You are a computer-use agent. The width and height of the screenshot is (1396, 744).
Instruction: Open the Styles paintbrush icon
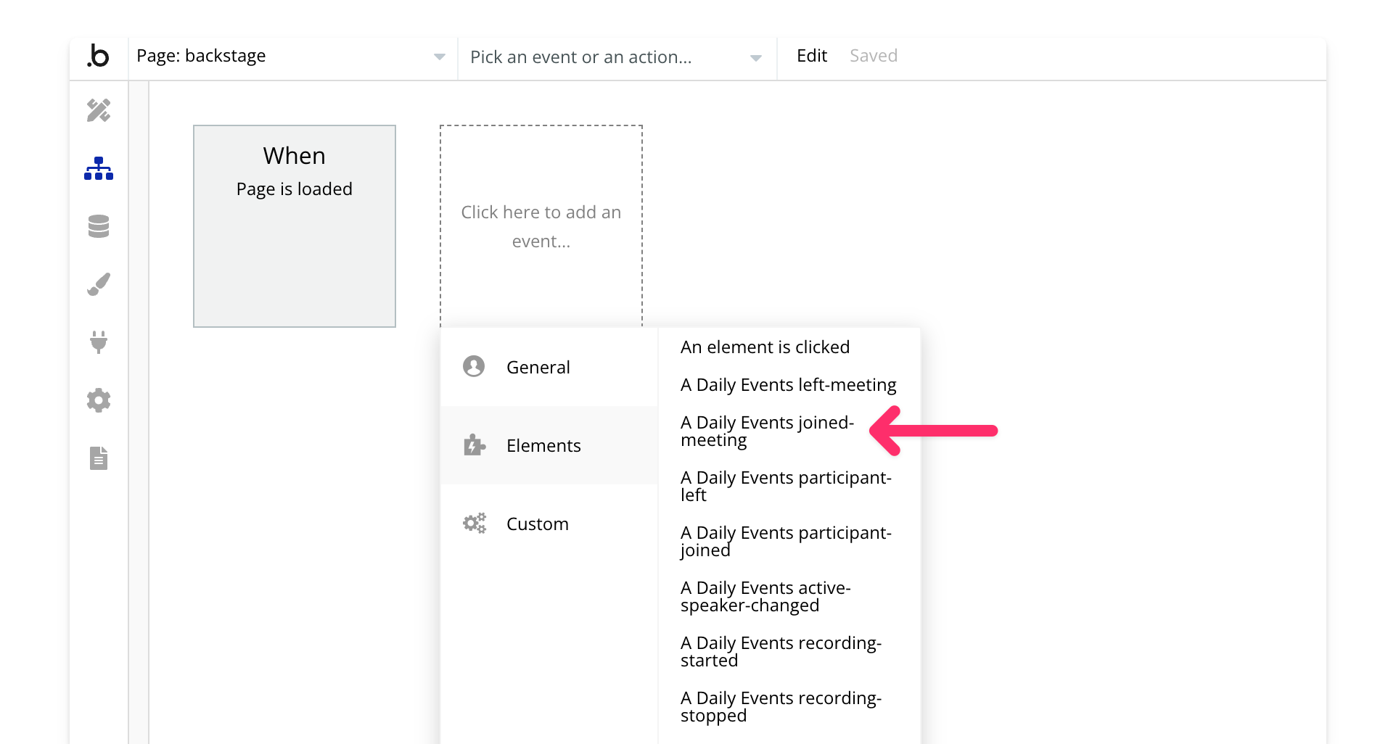pos(99,284)
